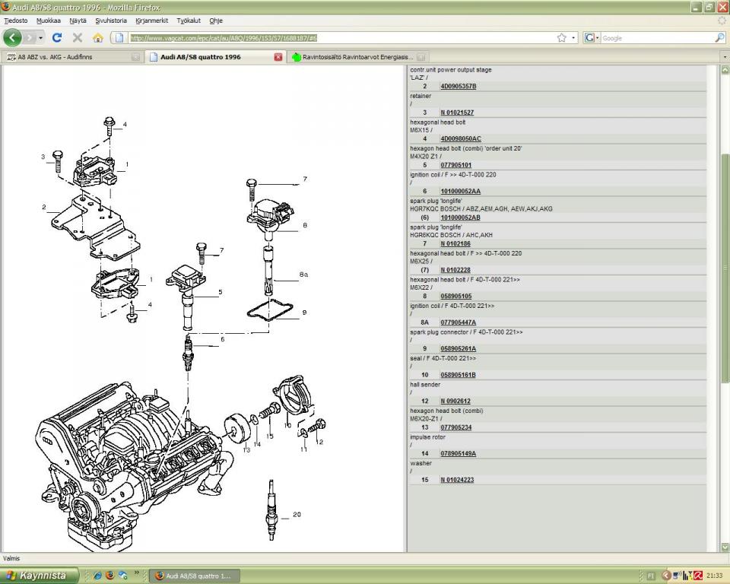Bookmark this page with the star icon

(561, 37)
